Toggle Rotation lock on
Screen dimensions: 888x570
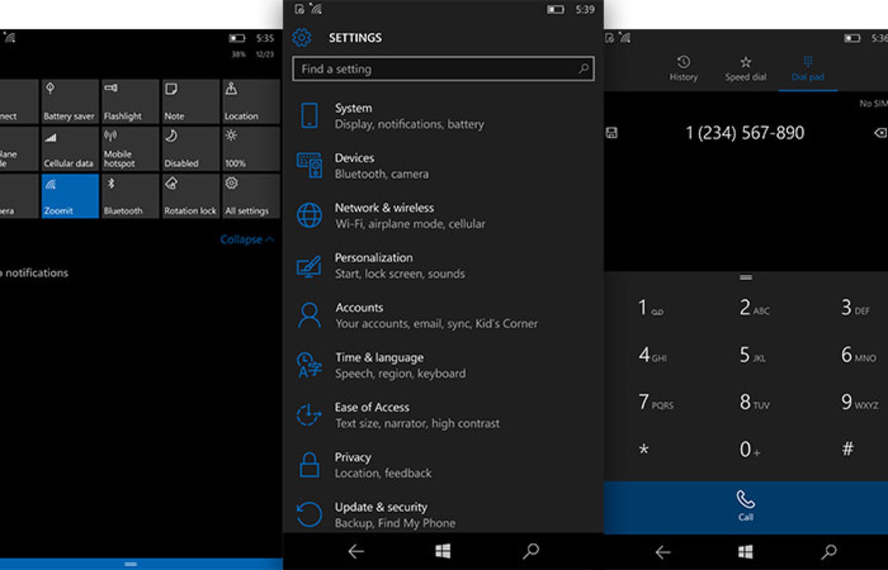click(x=190, y=195)
